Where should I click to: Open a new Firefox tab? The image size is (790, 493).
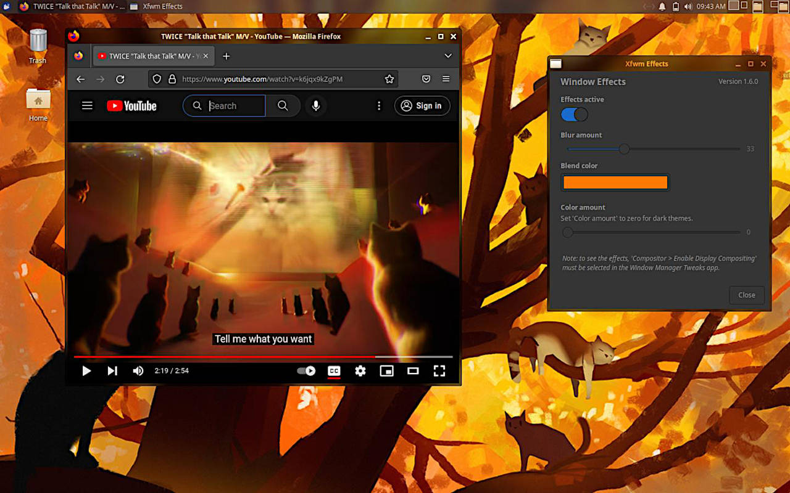click(x=226, y=56)
